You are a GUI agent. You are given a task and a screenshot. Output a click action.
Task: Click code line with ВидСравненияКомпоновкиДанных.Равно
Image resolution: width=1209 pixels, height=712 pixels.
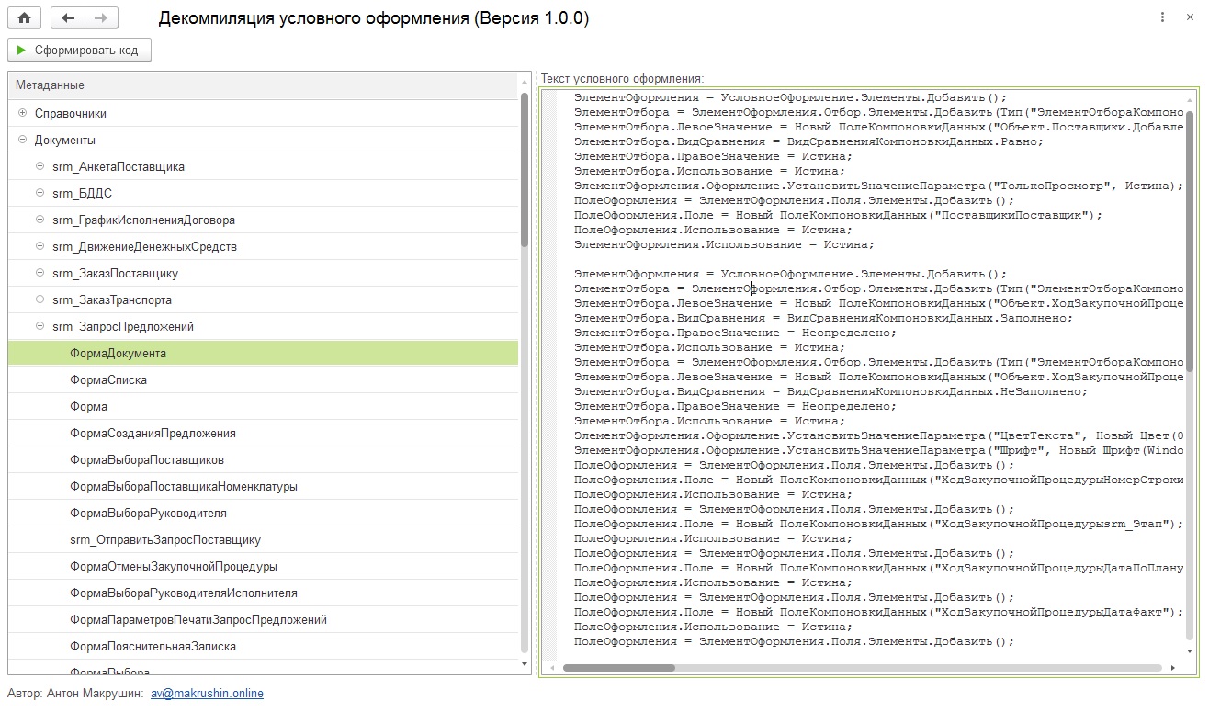(x=808, y=141)
